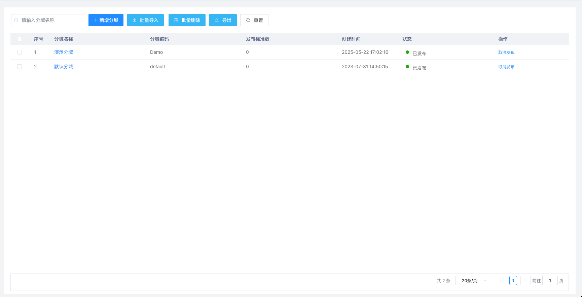Click 取消发布 for the Demo row
The width and height of the screenshot is (582, 297).
tap(506, 52)
